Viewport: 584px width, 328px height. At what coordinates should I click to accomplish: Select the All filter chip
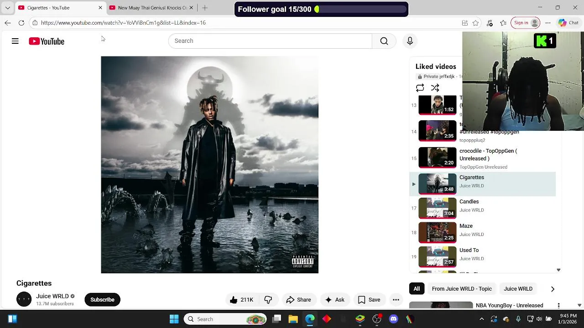(x=417, y=289)
